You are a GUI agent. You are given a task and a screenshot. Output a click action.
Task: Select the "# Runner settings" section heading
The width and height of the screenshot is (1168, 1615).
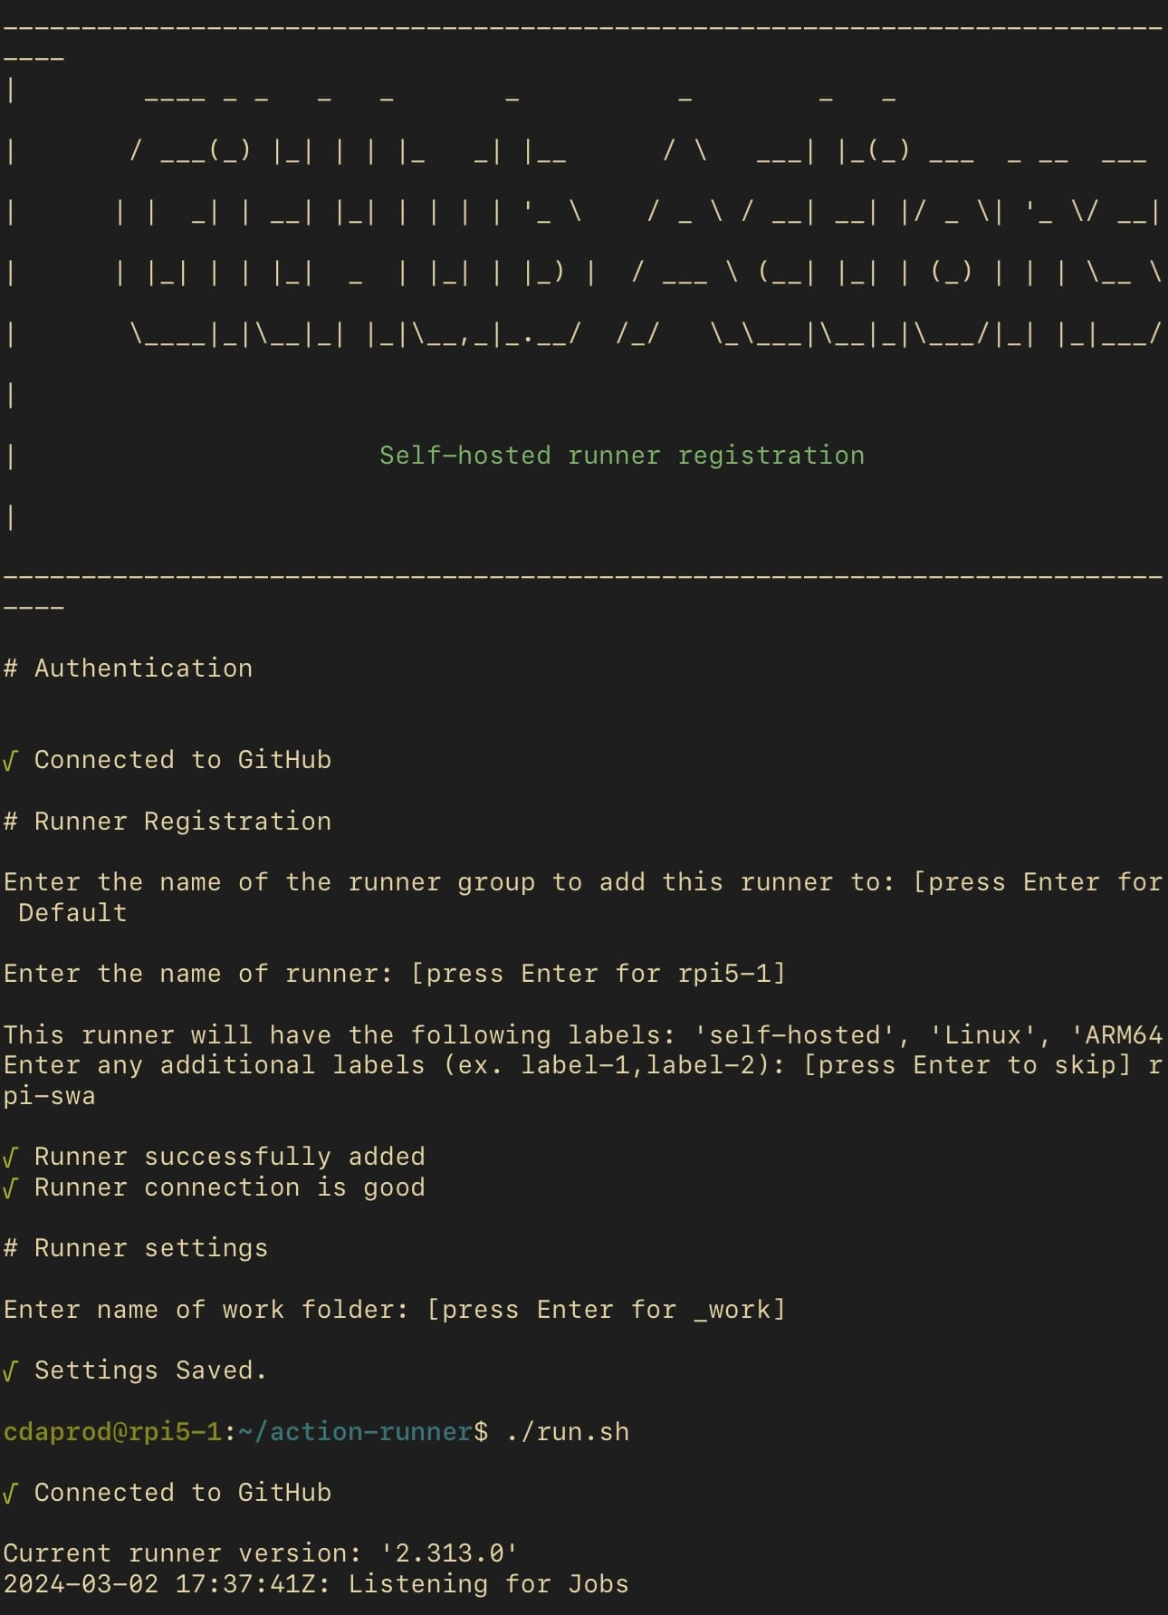[136, 1248]
